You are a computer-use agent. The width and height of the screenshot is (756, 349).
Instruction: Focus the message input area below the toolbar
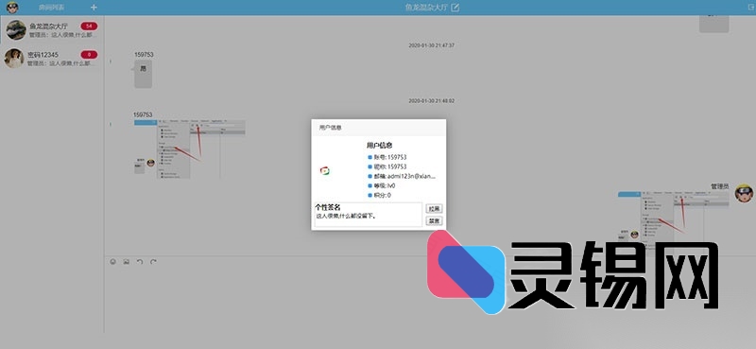429,299
